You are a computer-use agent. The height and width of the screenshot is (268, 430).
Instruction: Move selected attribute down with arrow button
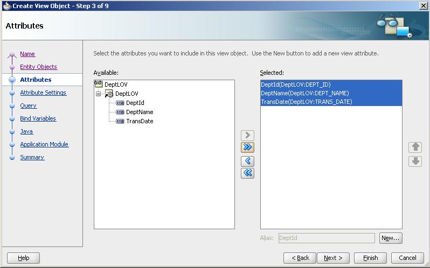(x=415, y=161)
